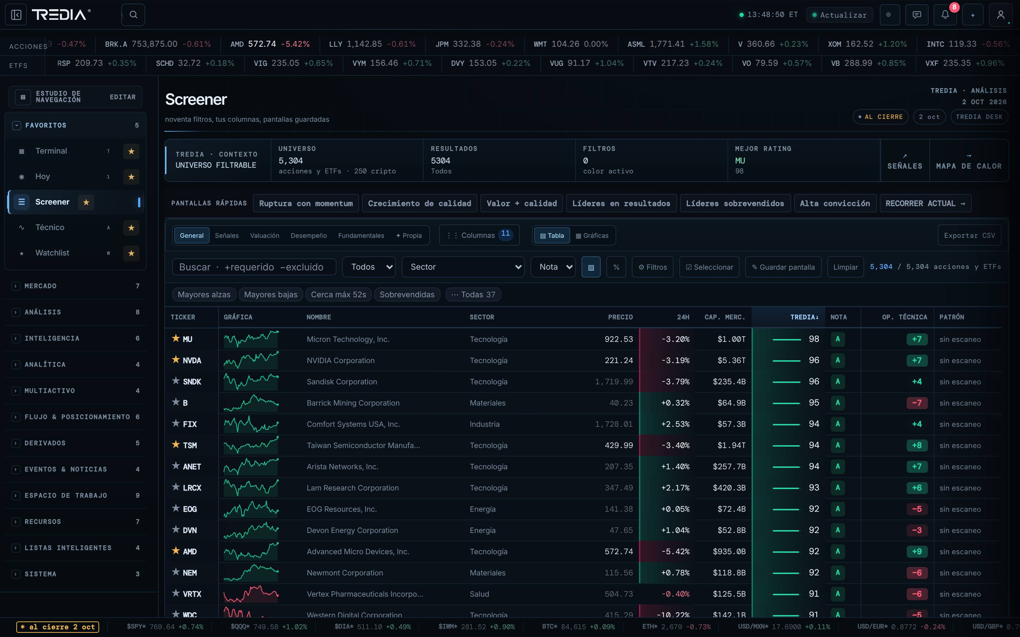
Task: Toggle the favorite star for MU
Action: [176, 338]
